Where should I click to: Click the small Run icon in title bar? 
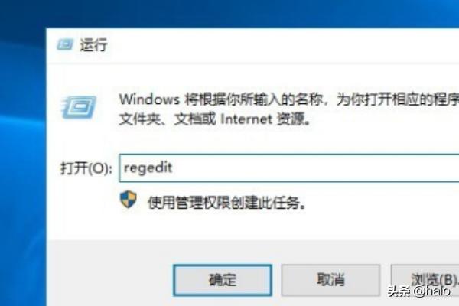click(64, 45)
